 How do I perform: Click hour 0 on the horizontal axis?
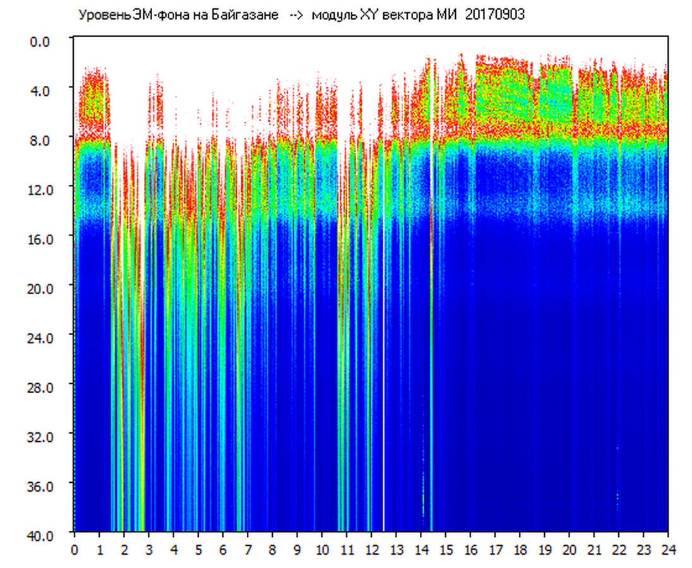(75, 550)
